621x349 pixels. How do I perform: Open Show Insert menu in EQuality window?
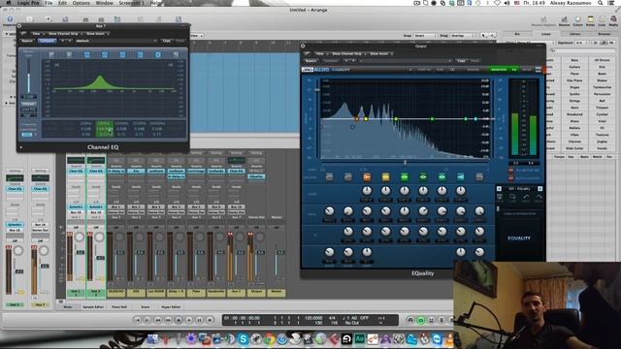click(380, 54)
